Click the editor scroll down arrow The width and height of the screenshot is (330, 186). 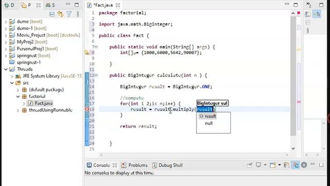pyautogui.click(x=293, y=148)
